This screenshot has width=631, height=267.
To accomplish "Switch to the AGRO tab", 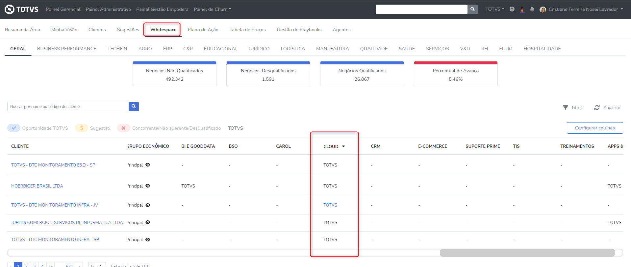I will tap(145, 49).
